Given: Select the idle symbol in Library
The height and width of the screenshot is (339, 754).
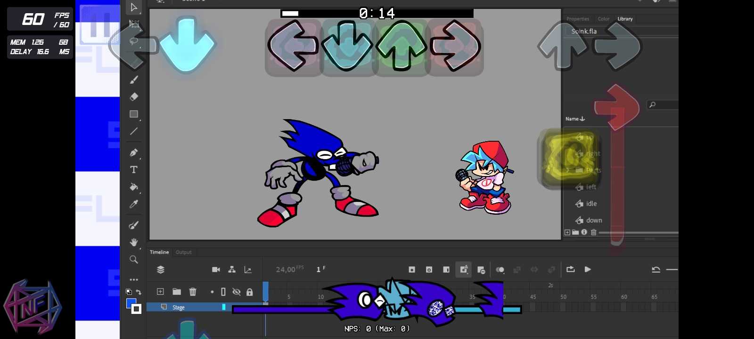Looking at the screenshot, I should (591, 204).
